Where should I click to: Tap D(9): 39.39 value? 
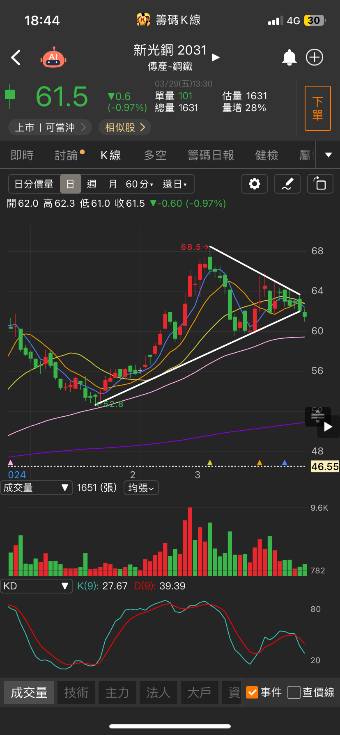coord(160,586)
